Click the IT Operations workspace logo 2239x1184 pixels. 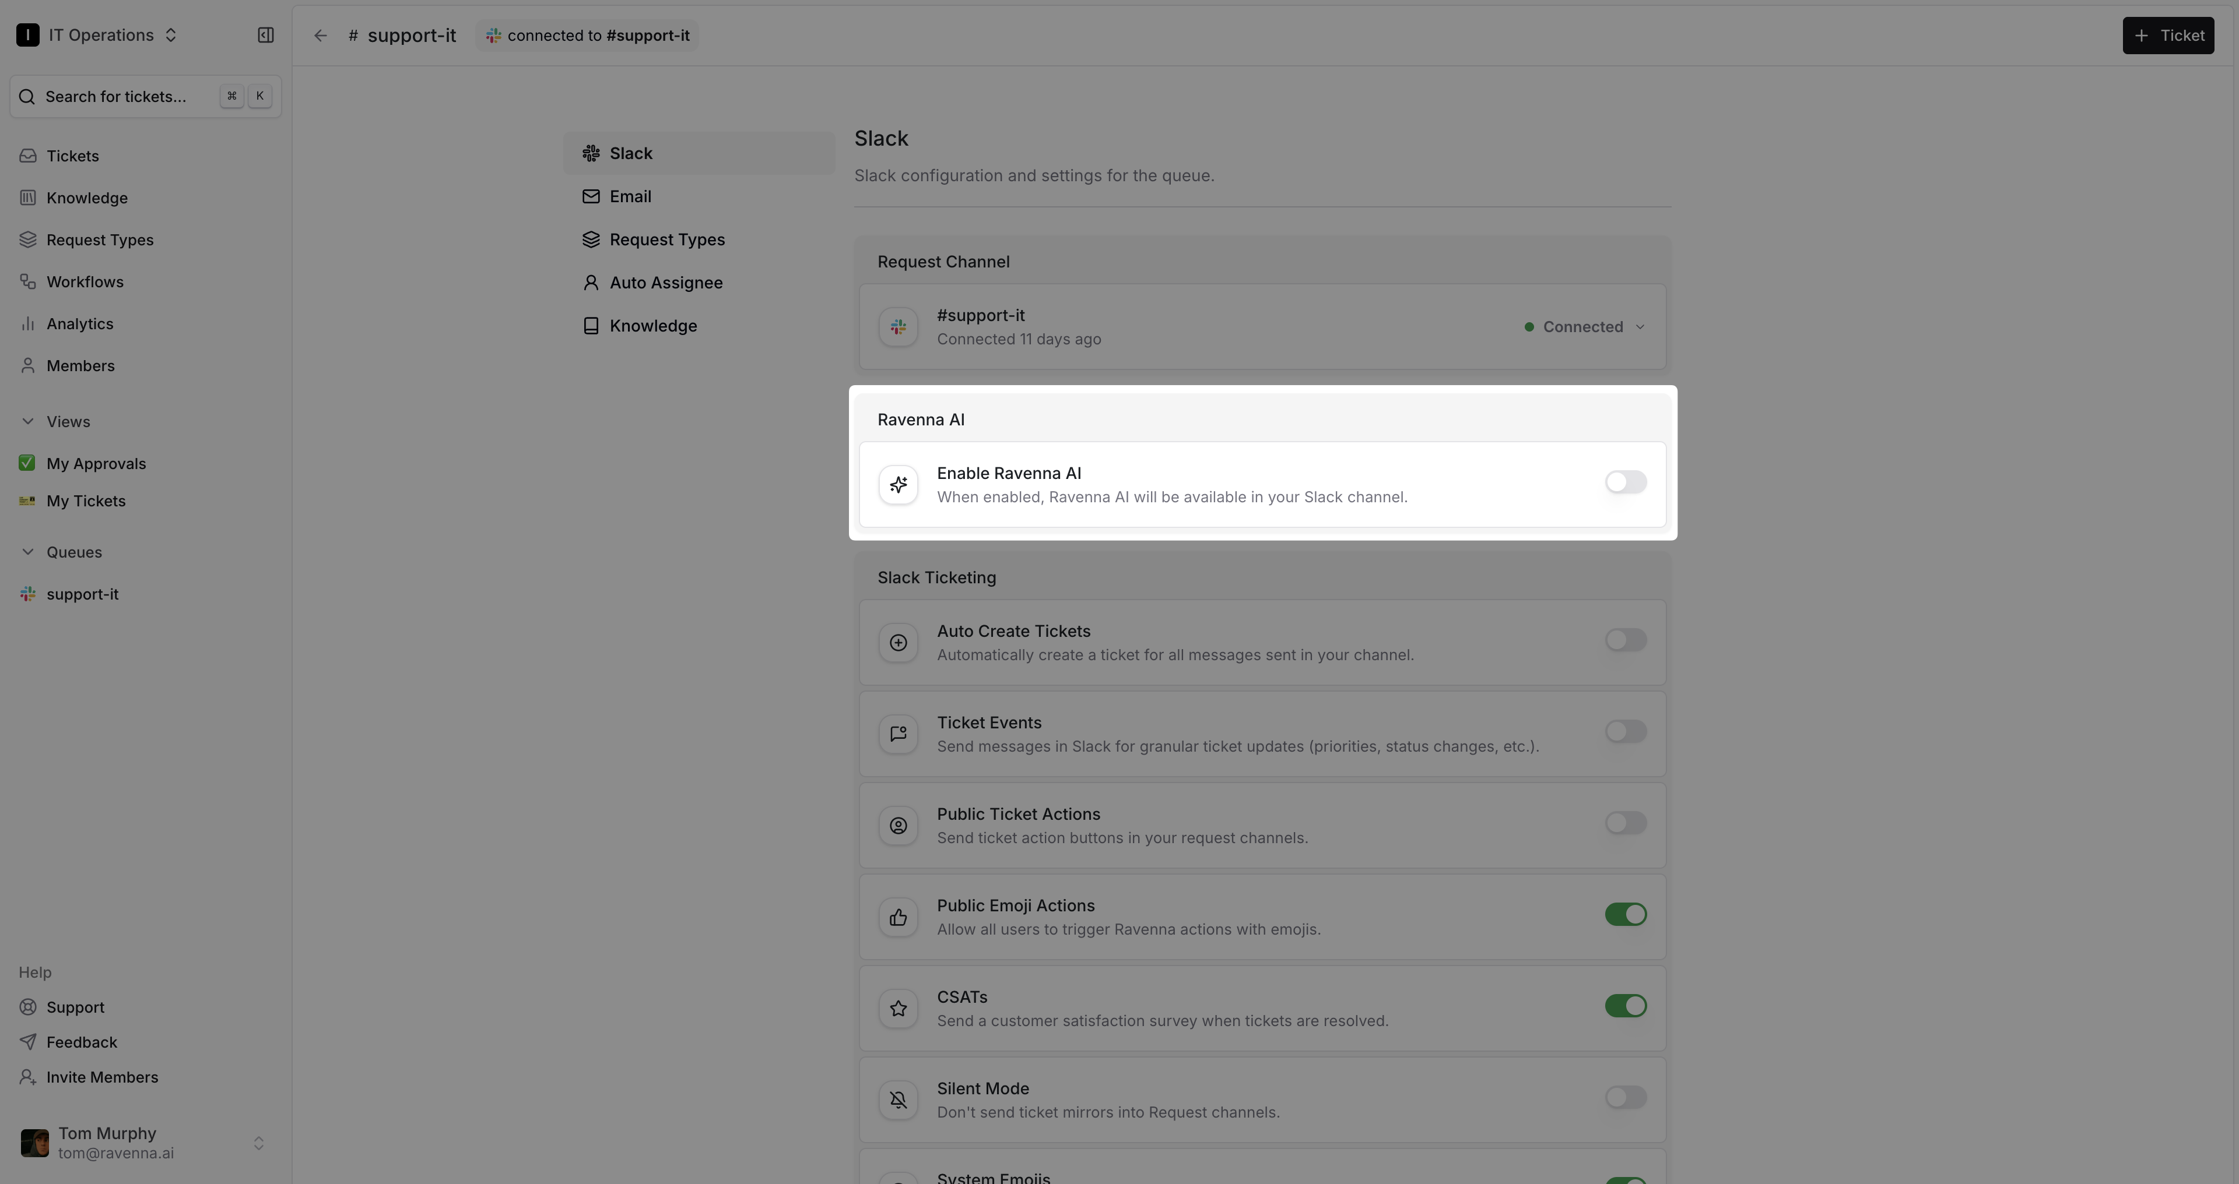pyautogui.click(x=28, y=35)
